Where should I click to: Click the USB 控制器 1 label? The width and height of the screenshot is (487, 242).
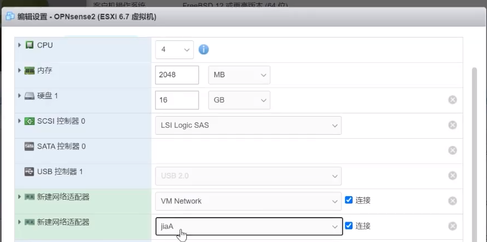coord(60,172)
